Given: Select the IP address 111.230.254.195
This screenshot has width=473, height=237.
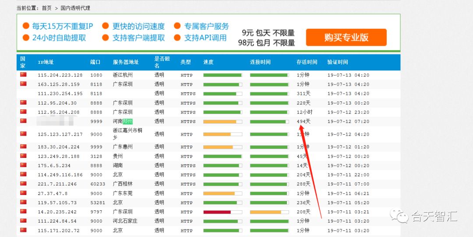Looking at the screenshot, I should pos(60,94).
